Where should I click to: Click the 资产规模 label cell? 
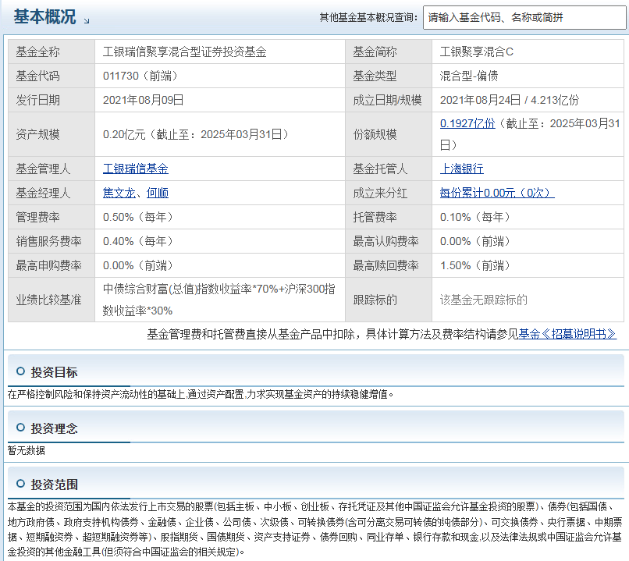[x=52, y=134]
